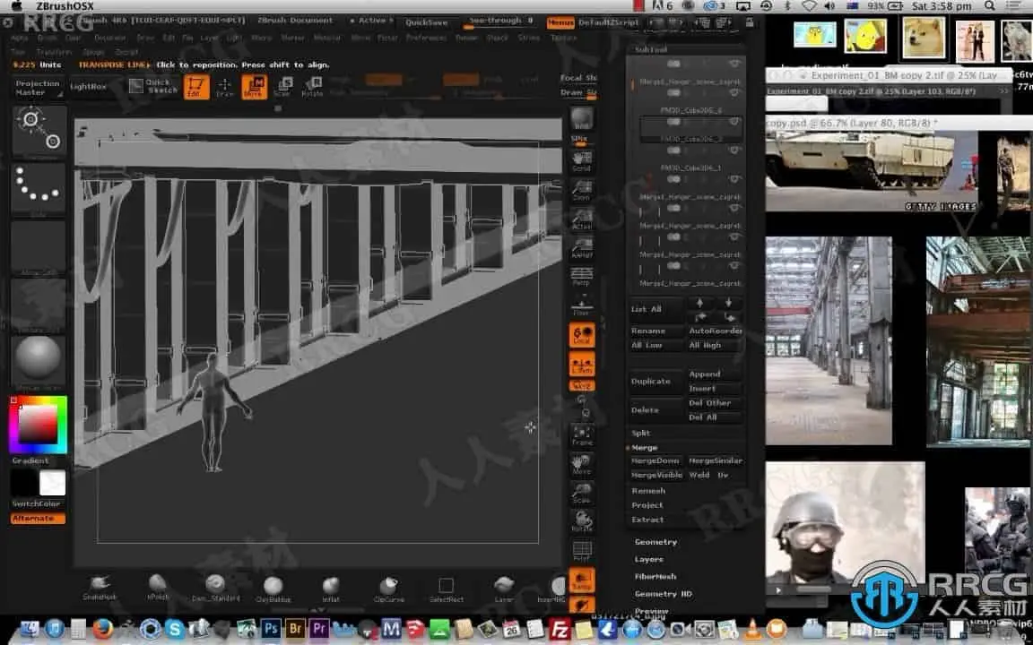Expand the Split subsection
Viewport: 1033px width, 645px height.
(640, 433)
